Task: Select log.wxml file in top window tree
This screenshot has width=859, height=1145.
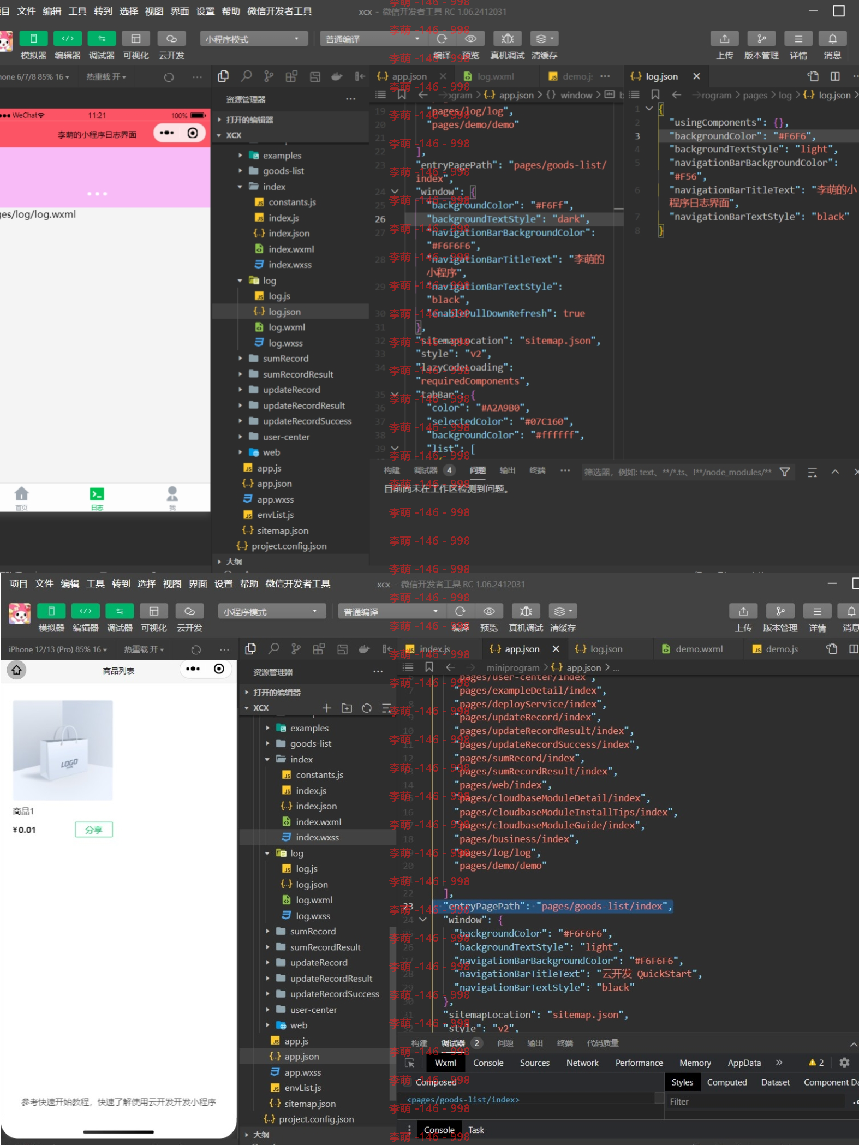Action: click(287, 327)
